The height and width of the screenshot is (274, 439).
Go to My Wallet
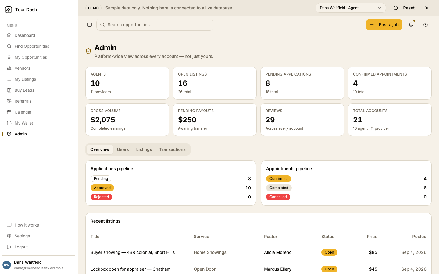[x=39, y=123]
